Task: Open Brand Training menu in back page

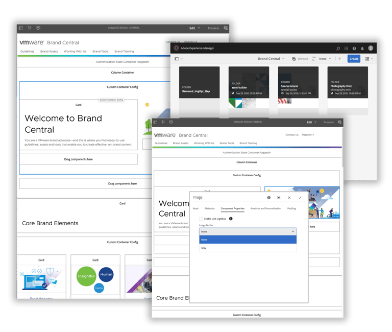Action: [x=124, y=51]
